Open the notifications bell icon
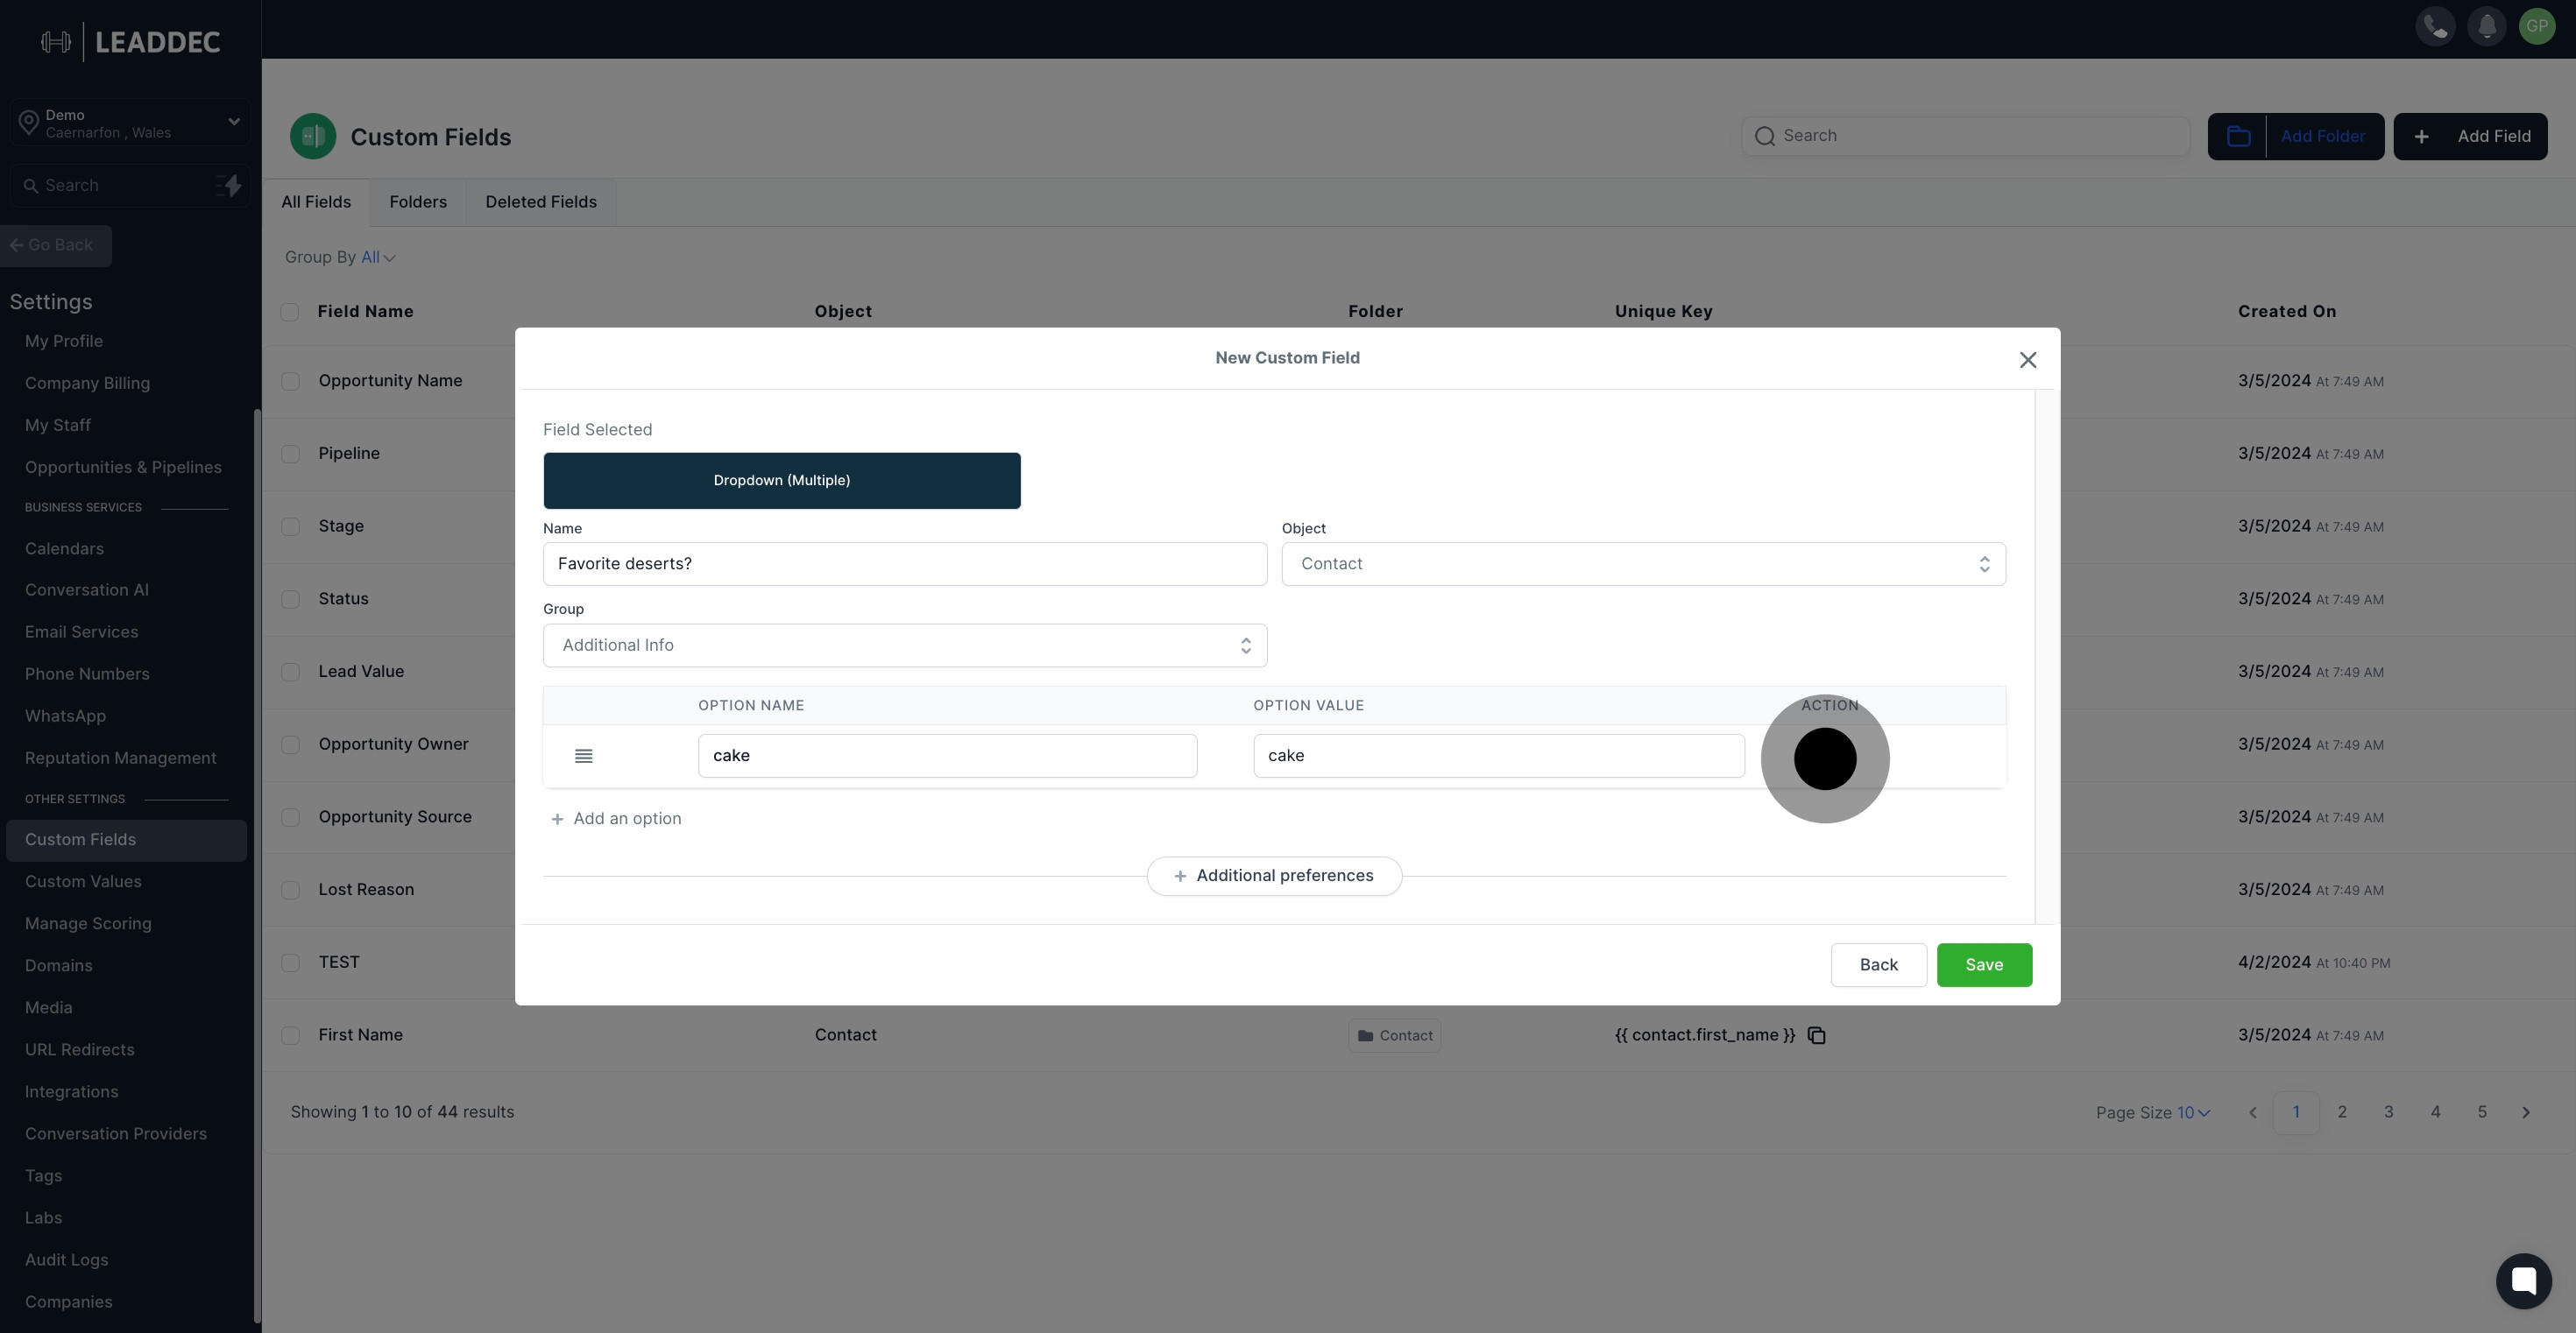Viewport: 2576px width, 1333px height. (x=2486, y=27)
